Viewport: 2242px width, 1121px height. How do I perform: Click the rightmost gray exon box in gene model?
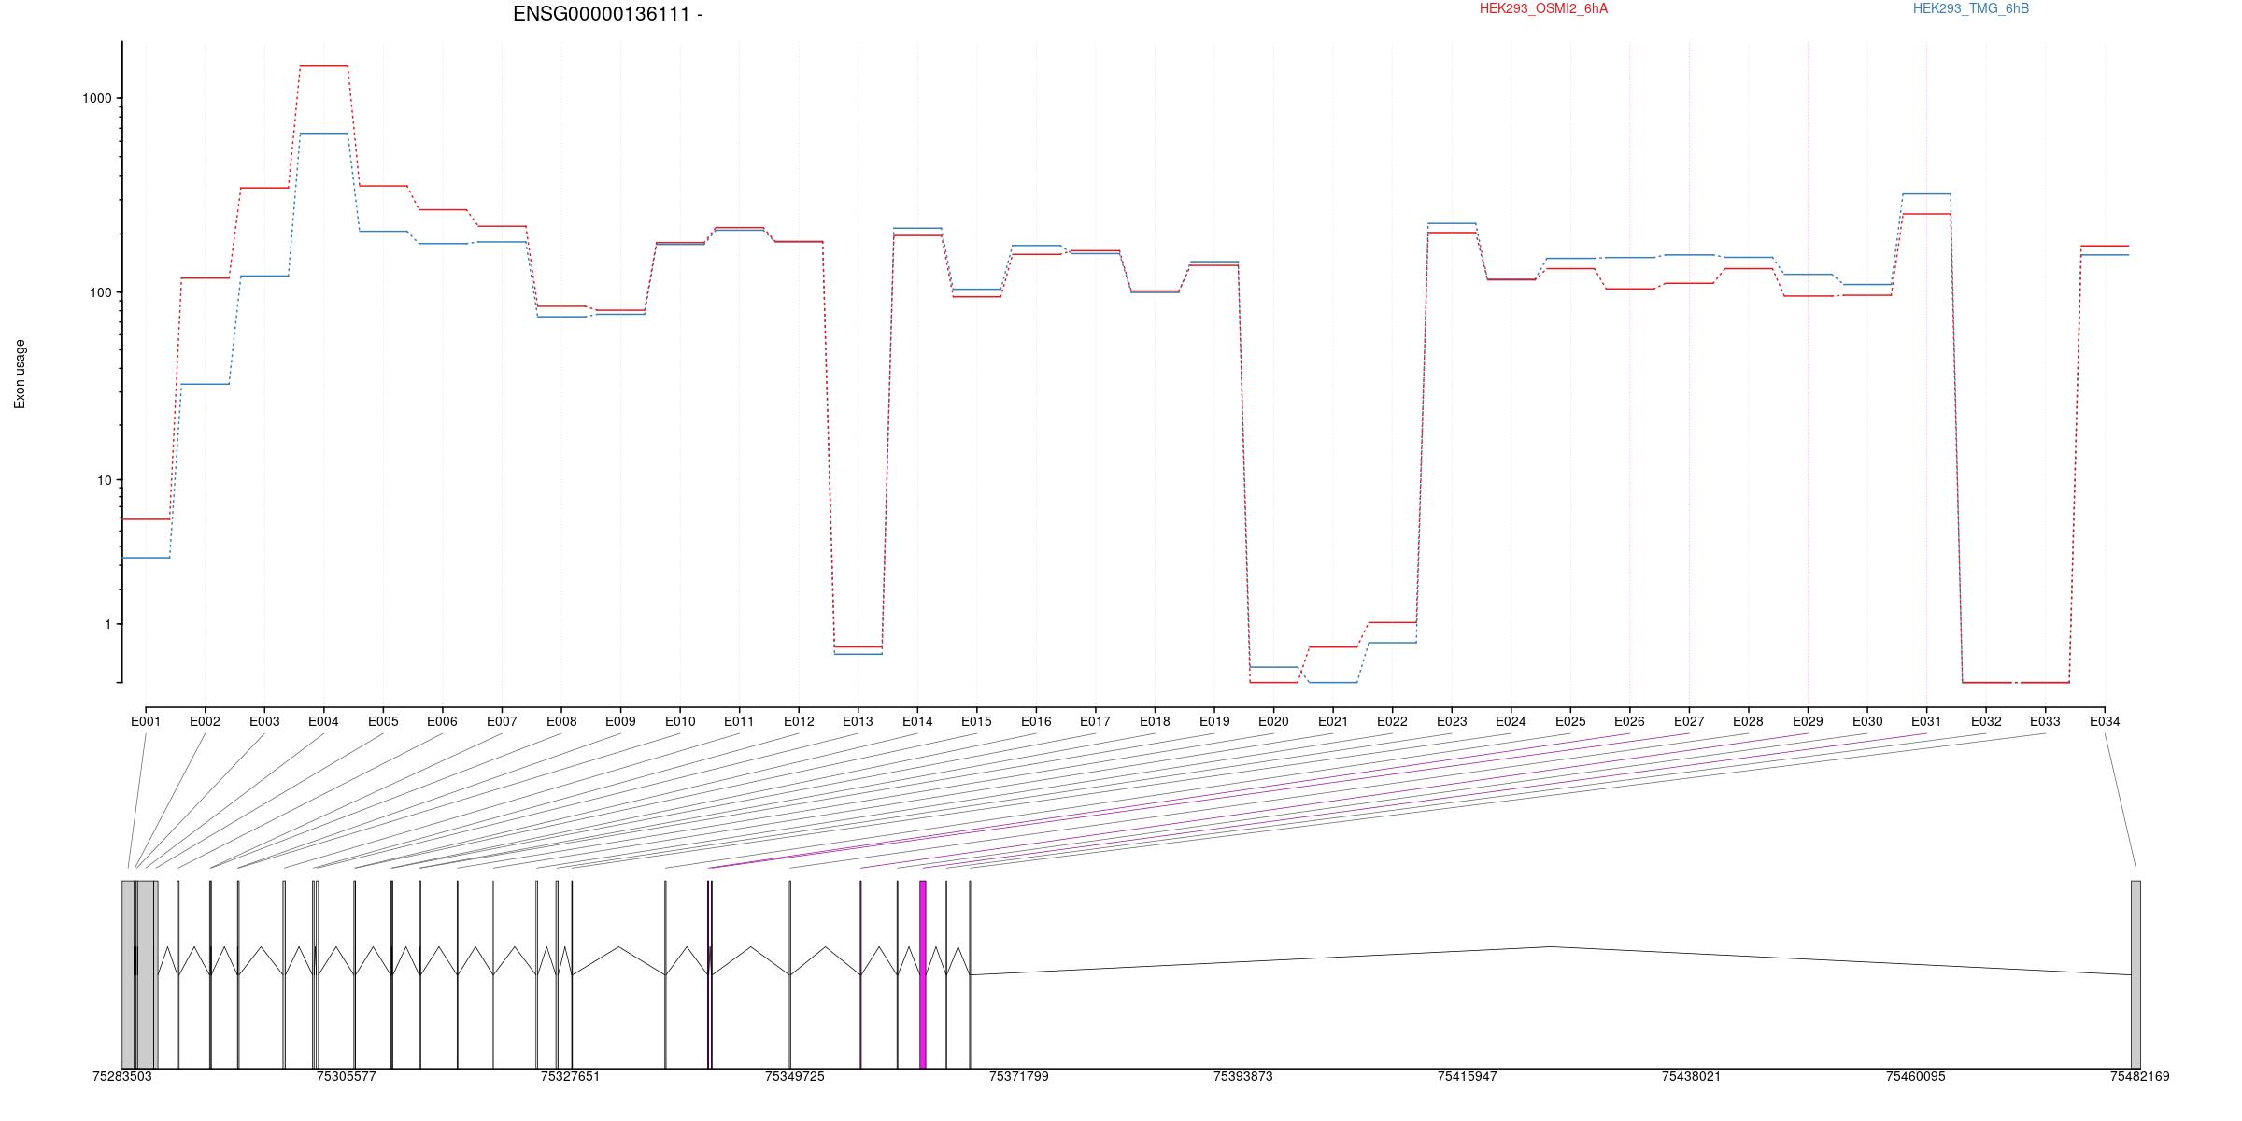pyautogui.click(x=2136, y=974)
